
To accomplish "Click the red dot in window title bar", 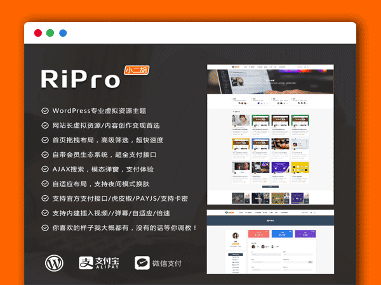I will coord(38,33).
